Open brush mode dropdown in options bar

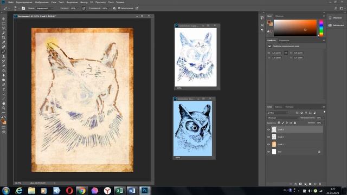coord(44,8)
